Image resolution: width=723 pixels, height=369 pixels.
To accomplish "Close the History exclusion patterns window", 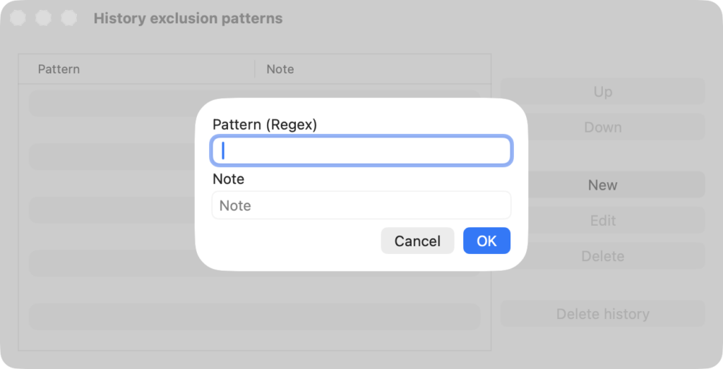I will pos(18,18).
